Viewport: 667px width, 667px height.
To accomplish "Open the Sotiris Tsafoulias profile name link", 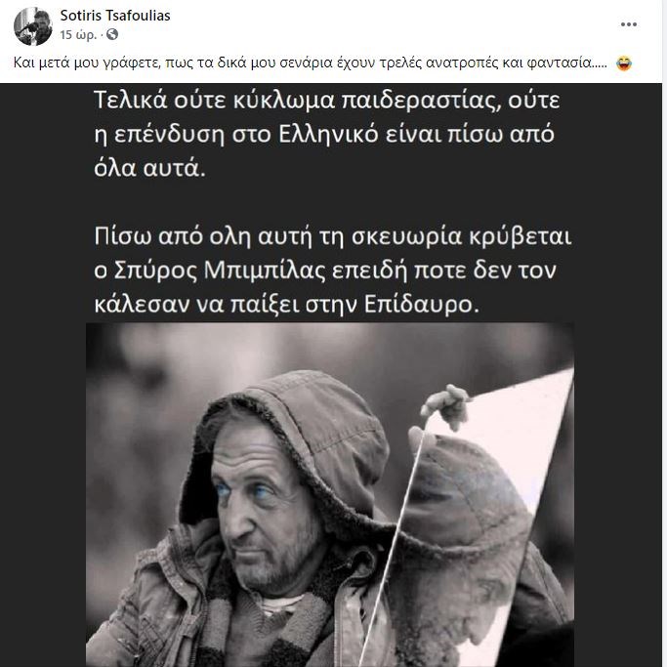I will [x=115, y=16].
